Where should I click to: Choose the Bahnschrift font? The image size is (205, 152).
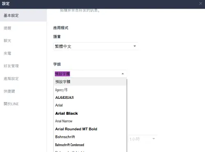tap(90, 137)
